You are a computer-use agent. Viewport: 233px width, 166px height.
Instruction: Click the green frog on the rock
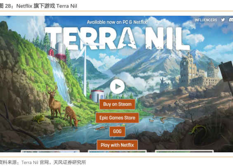point(39,119)
